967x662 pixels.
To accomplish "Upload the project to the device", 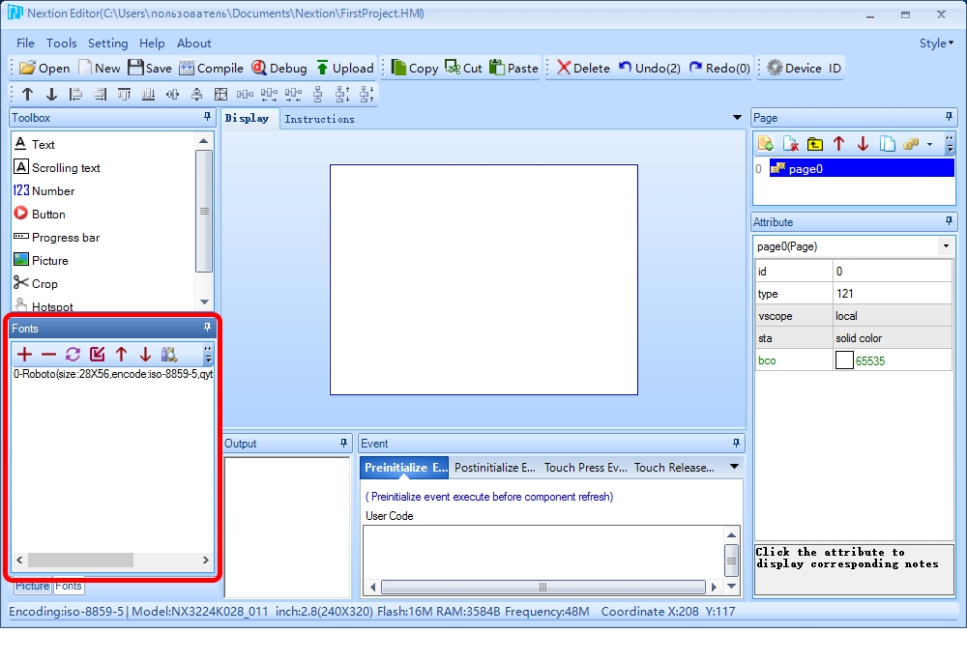I will pyautogui.click(x=345, y=68).
